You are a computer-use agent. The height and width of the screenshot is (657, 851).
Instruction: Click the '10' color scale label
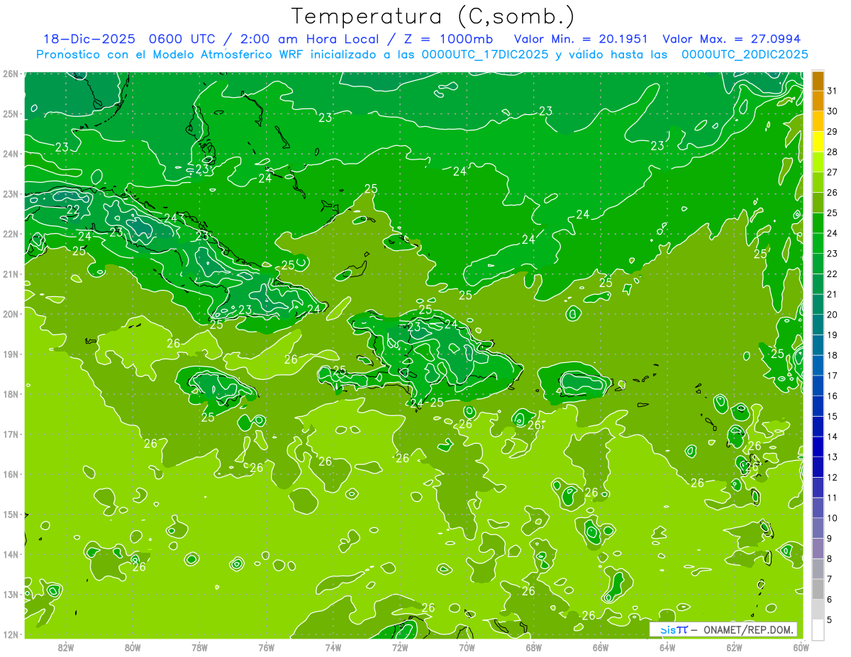click(x=832, y=518)
